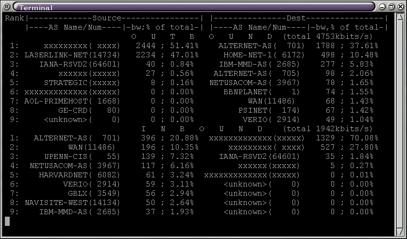Click the 1329 inbound dest bandwidth

(x=325, y=138)
